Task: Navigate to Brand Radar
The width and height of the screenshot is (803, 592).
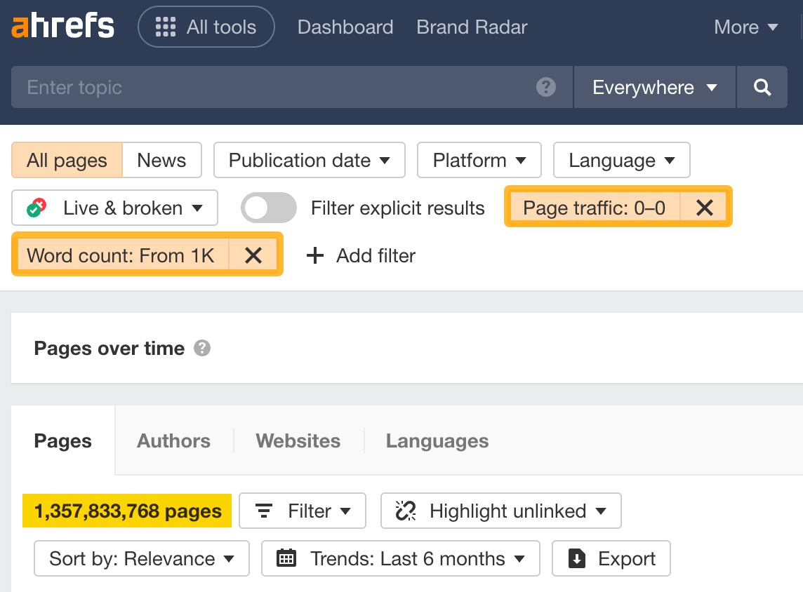Action: [471, 27]
